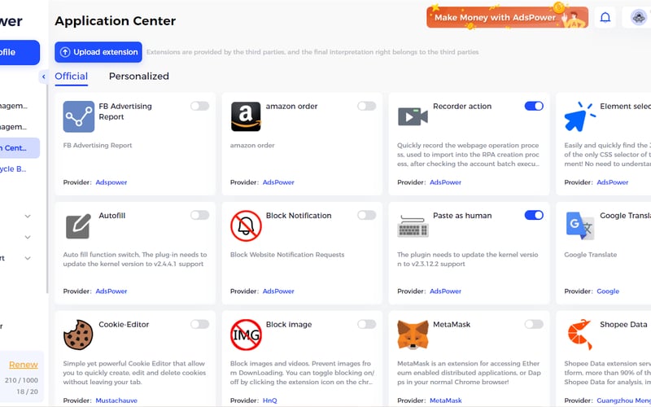Click the Application Center page title
Image resolution: width=651 pixels, height=407 pixels.
pos(116,21)
